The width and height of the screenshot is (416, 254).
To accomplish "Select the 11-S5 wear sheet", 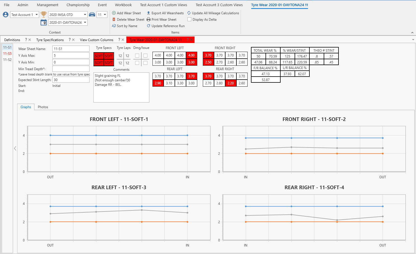I will pos(7,54).
